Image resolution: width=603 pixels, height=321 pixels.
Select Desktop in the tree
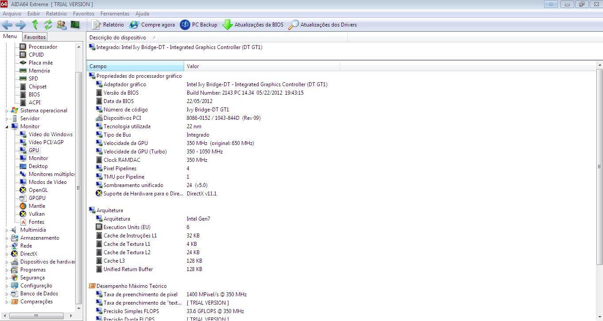(38, 166)
